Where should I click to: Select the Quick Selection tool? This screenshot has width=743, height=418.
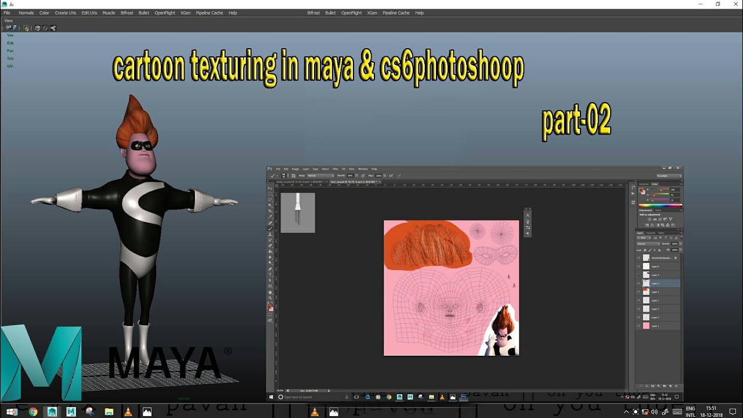270,206
